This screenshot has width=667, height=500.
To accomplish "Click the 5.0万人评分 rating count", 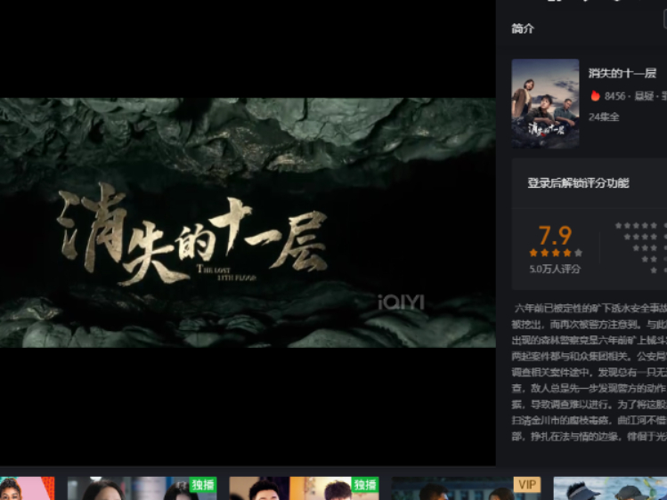I will (x=555, y=269).
